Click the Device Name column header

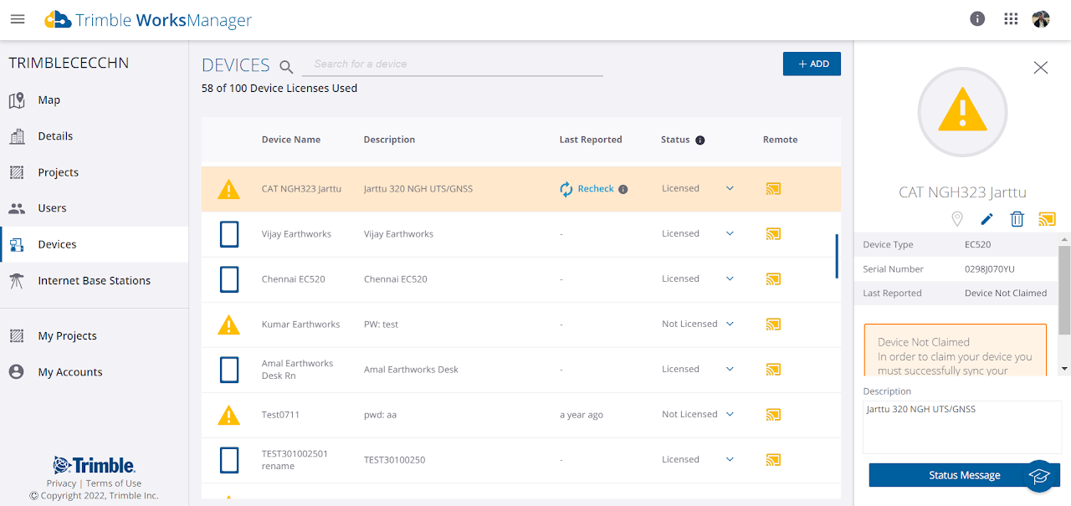pyautogui.click(x=291, y=141)
